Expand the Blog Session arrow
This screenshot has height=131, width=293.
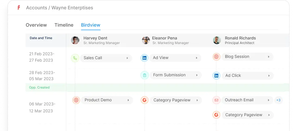(269, 57)
